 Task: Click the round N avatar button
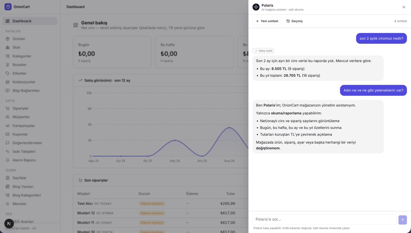click(9, 224)
